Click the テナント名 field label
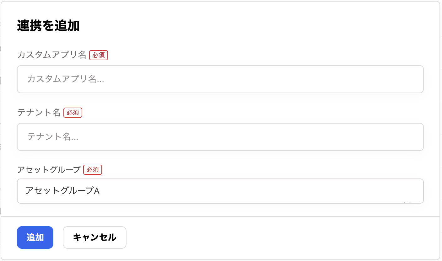Viewport: 442px width, 261px height. 39,113
